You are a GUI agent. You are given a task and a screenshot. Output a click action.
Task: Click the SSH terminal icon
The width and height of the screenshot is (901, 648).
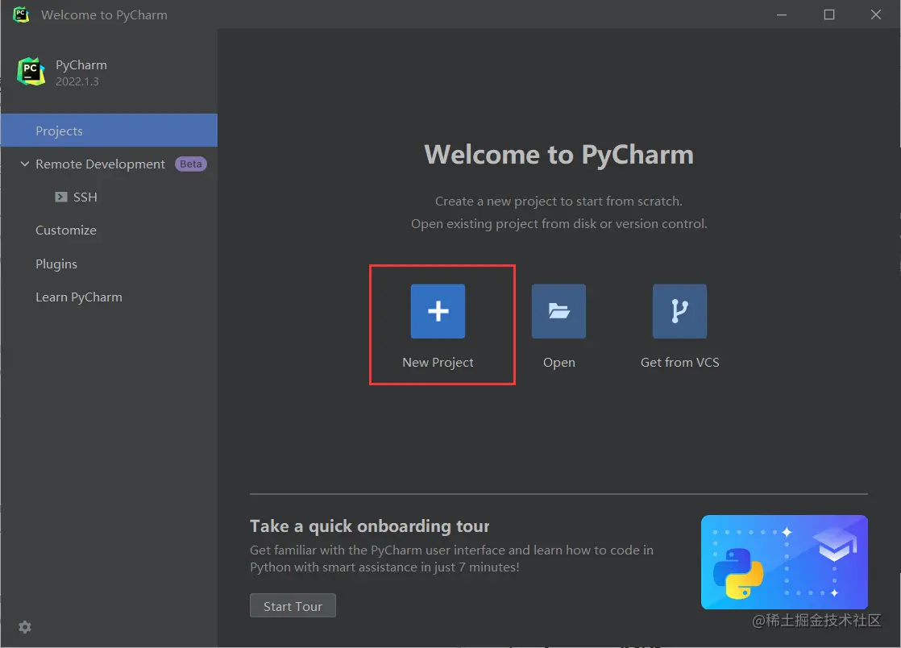61,197
